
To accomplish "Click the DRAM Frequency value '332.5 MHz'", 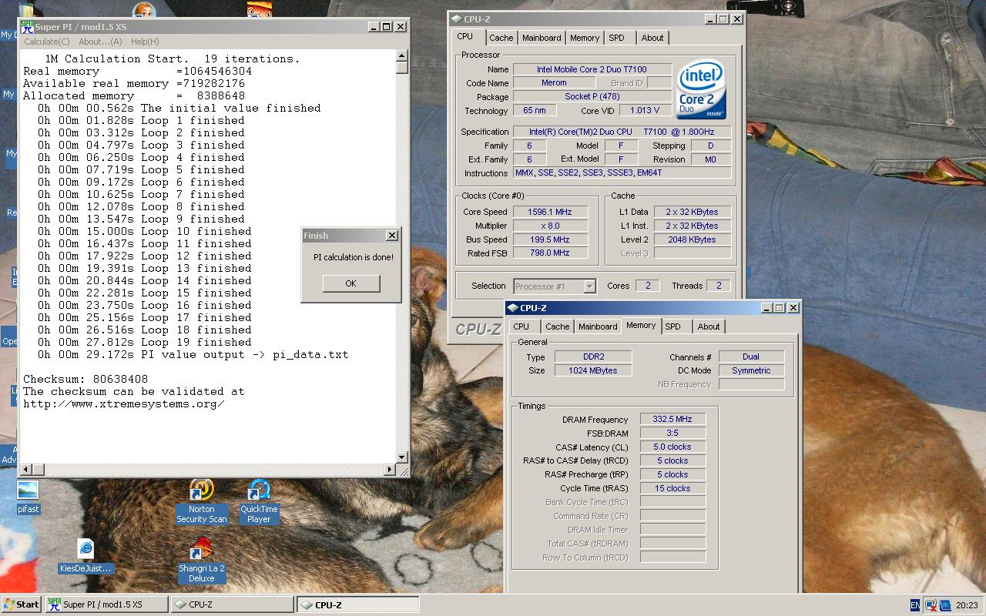I will click(x=672, y=420).
